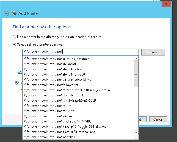This screenshot has height=142, width=177.
Task: Choose hf-print printer suggestion
Action: pyautogui.click(x=78, y=111)
